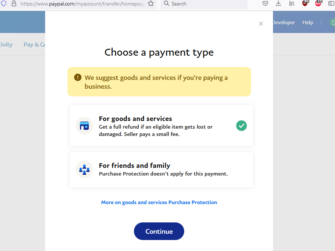Save page to Pocket icon
This screenshot has width=335, height=251.
click(265, 4)
